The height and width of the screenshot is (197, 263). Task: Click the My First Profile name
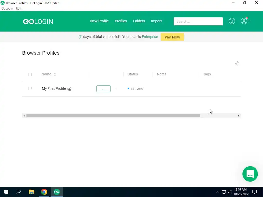click(54, 88)
